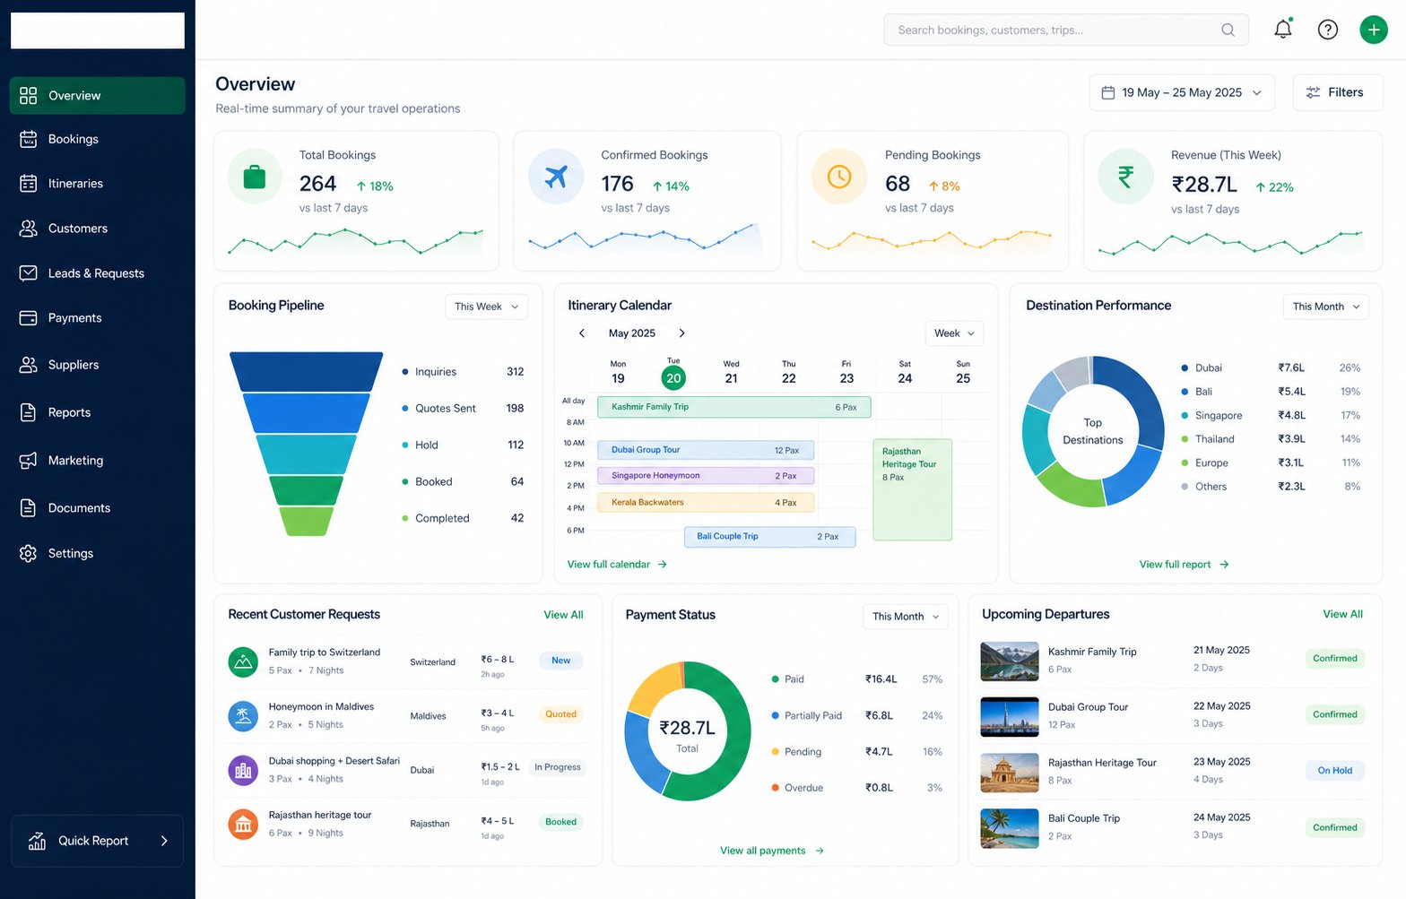The image size is (1406, 899).
Task: Click the Maldives honeymoon palm icon
Action: pyautogui.click(x=243, y=715)
